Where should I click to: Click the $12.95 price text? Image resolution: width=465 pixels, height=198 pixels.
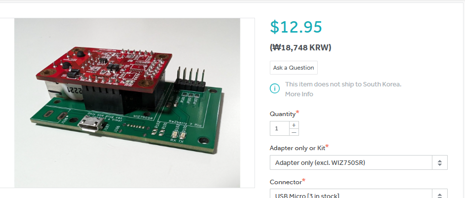point(296,27)
